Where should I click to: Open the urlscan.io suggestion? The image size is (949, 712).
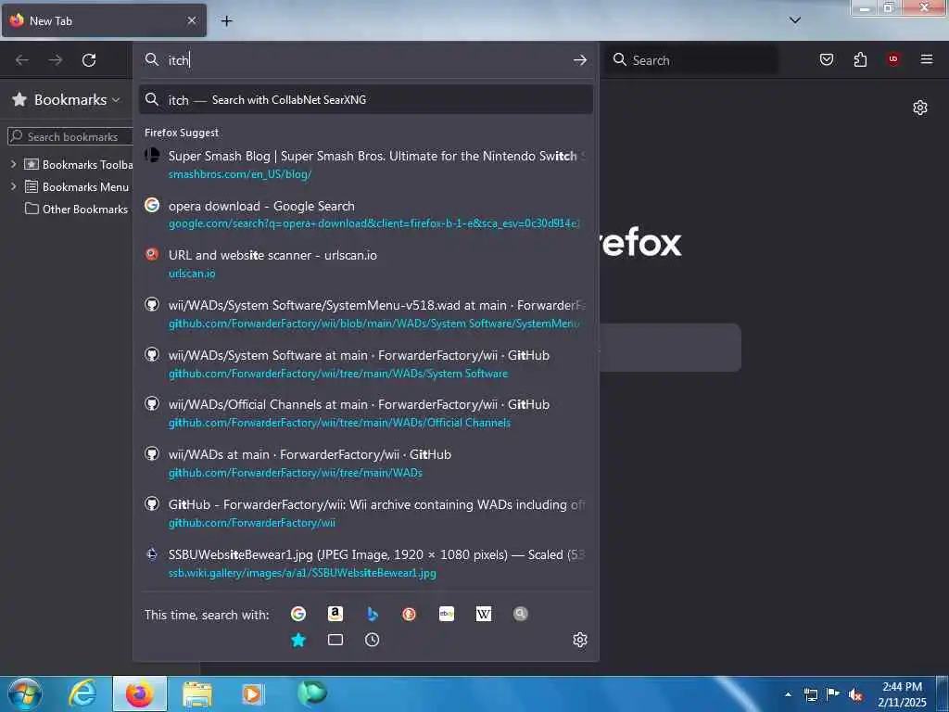[x=365, y=264]
